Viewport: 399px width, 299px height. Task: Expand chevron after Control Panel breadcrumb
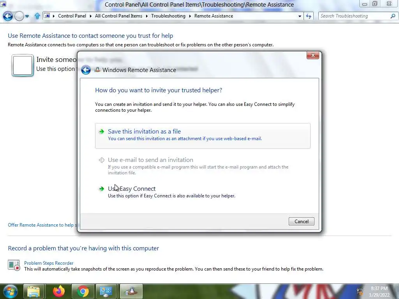pyautogui.click(x=90, y=16)
